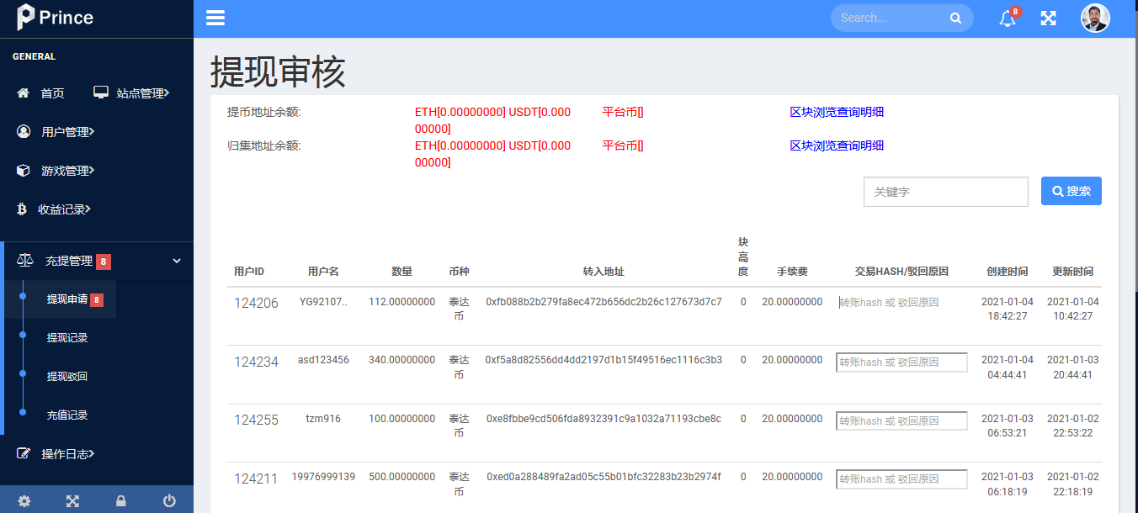
Task: Open the notifications bell with 8 alerts
Action: [x=1008, y=17]
